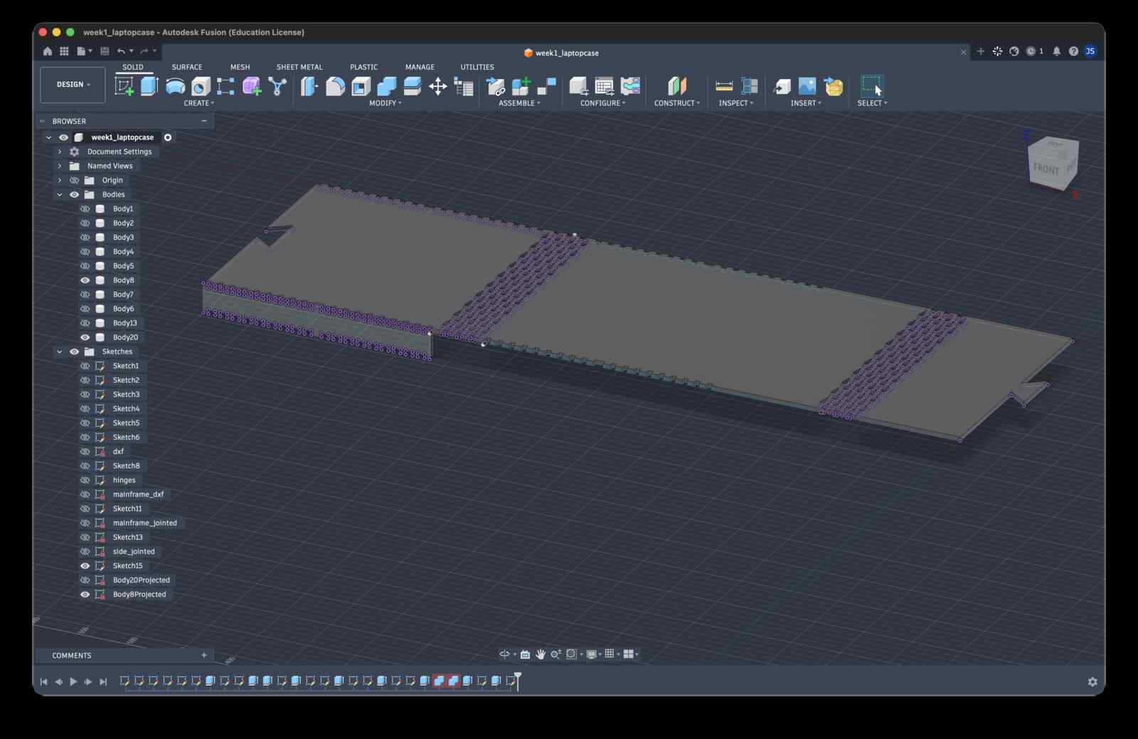The width and height of the screenshot is (1138, 739).
Task: Play the timeline history
Action: (73, 681)
